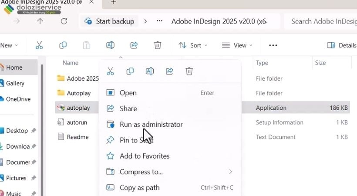This screenshot has width=357, height=196.
Task: Open the Documents quick access folder
Action: pyautogui.click(x=18, y=162)
